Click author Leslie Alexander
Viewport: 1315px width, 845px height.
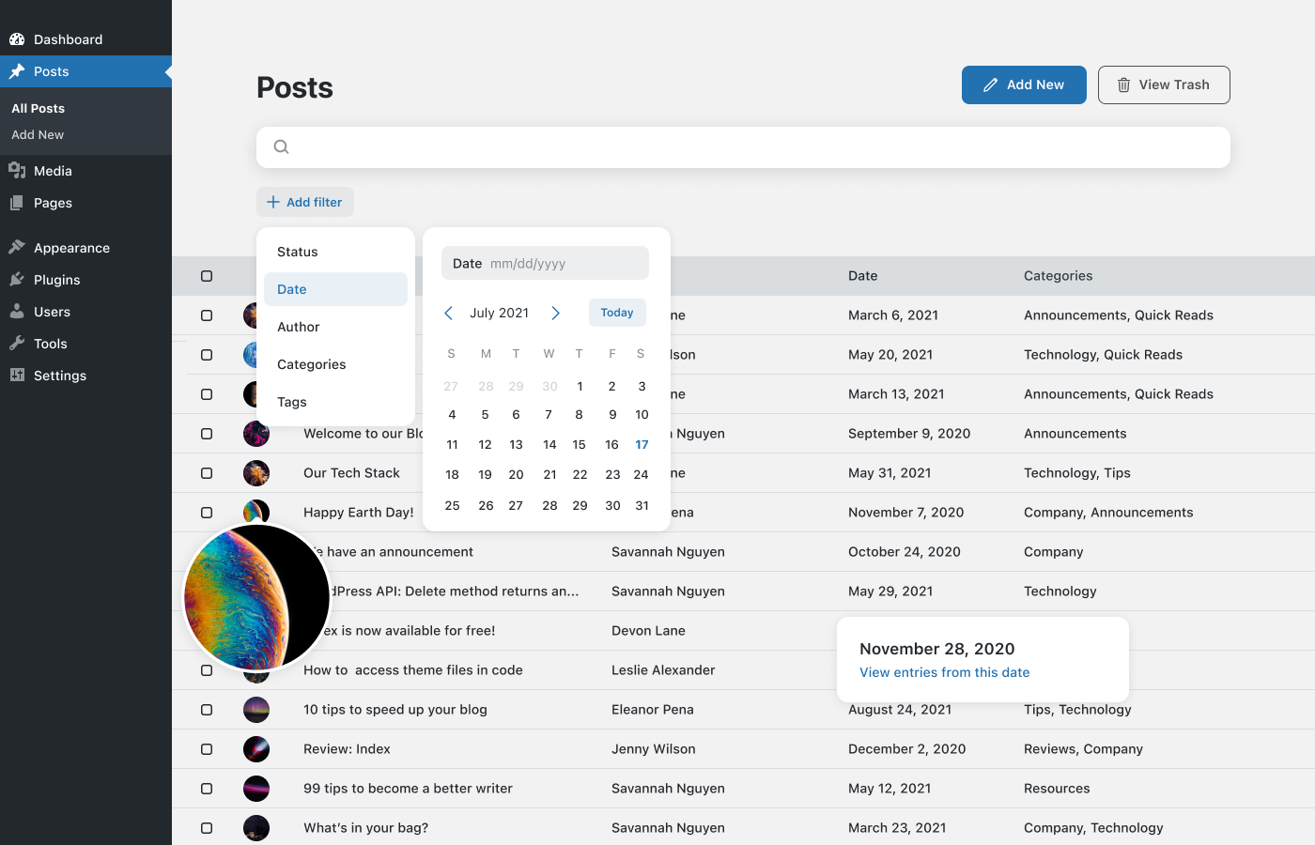(x=663, y=670)
